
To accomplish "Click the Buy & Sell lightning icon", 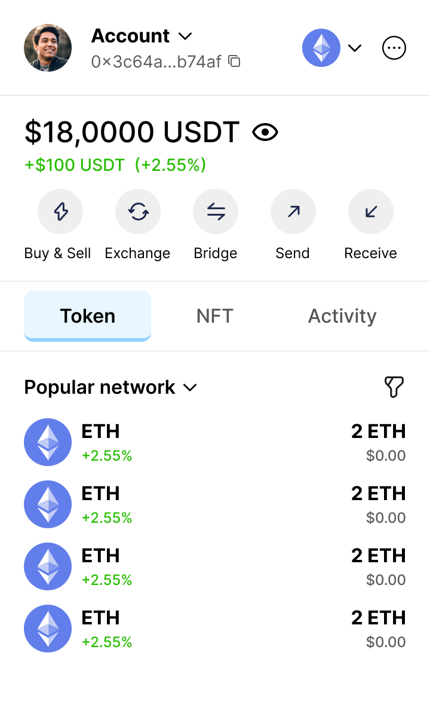I will [60, 212].
